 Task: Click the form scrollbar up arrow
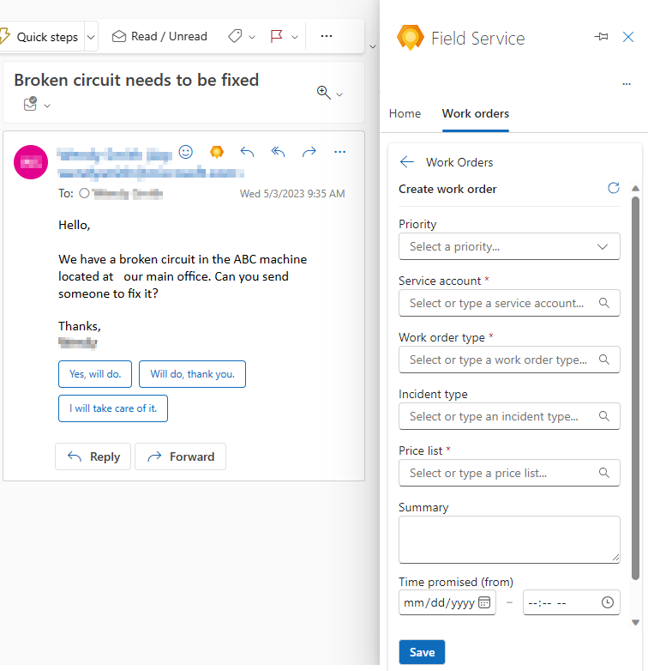point(636,189)
